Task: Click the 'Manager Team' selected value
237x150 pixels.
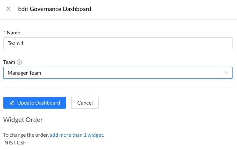Action: (24, 73)
